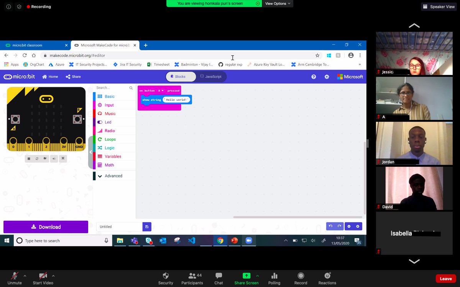The height and width of the screenshot is (287, 460).
Task: Download the program to micro:bit
Action: (46, 227)
